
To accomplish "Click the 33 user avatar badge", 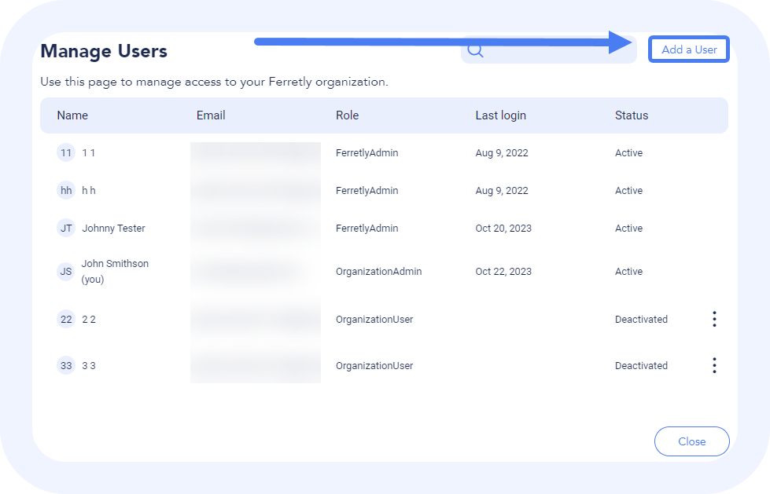I will pyautogui.click(x=66, y=366).
